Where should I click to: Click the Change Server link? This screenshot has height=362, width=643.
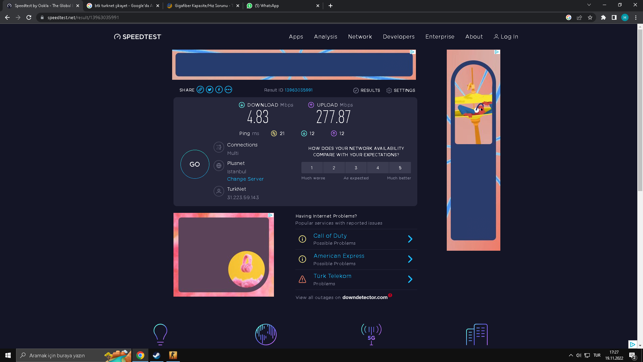(x=245, y=179)
